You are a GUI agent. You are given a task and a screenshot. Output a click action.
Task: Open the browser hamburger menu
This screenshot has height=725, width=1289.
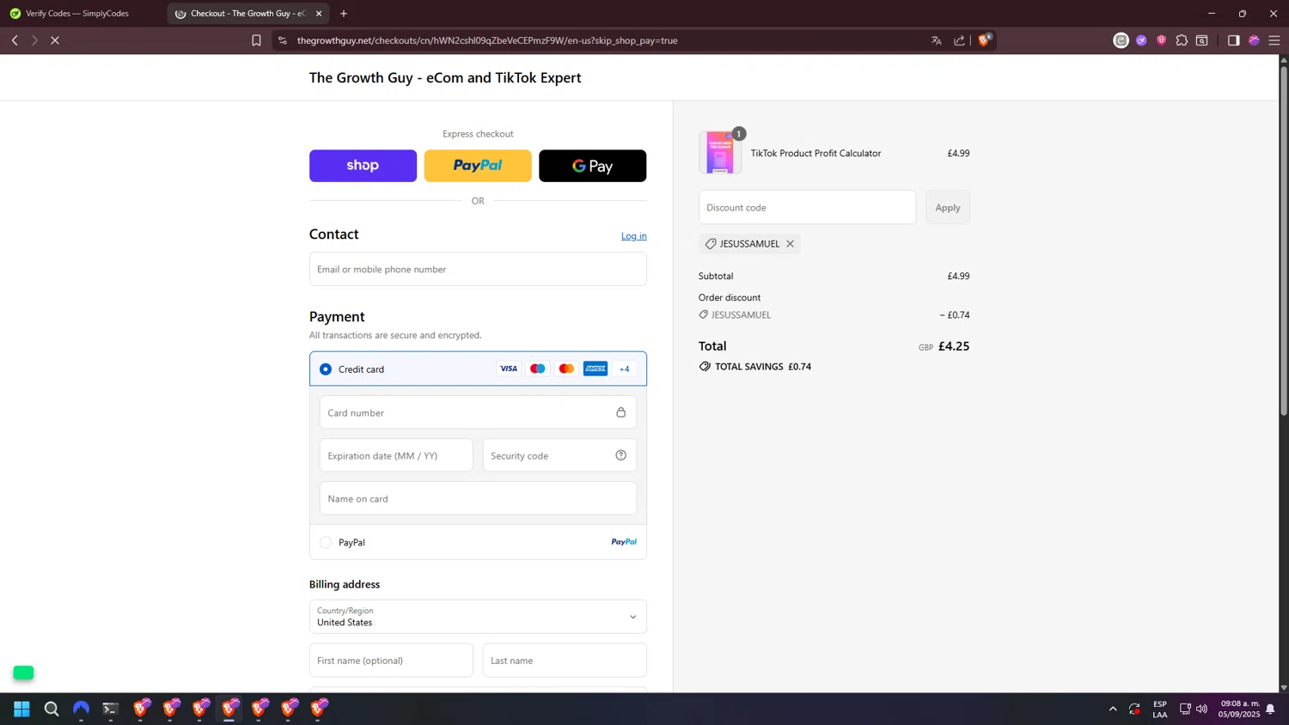[1274, 40]
